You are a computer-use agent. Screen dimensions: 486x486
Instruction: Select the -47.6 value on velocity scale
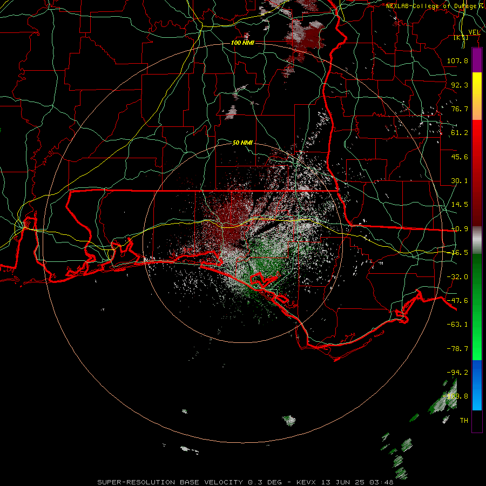[457, 301]
